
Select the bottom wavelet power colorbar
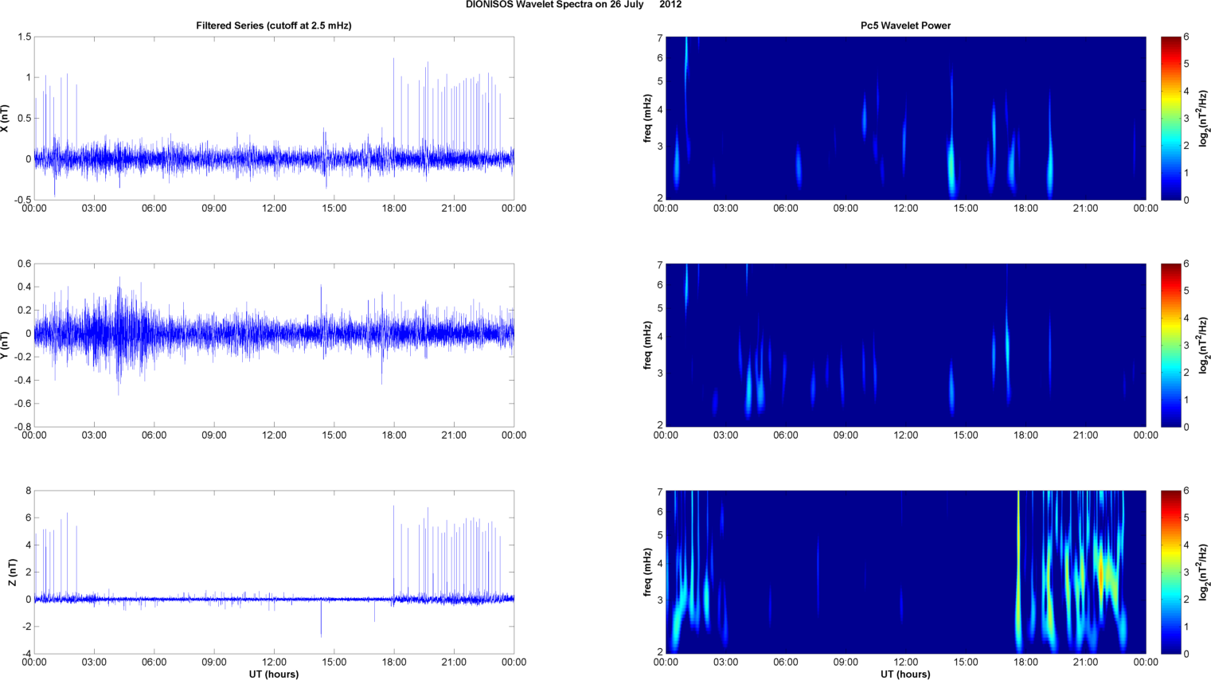click(1170, 572)
